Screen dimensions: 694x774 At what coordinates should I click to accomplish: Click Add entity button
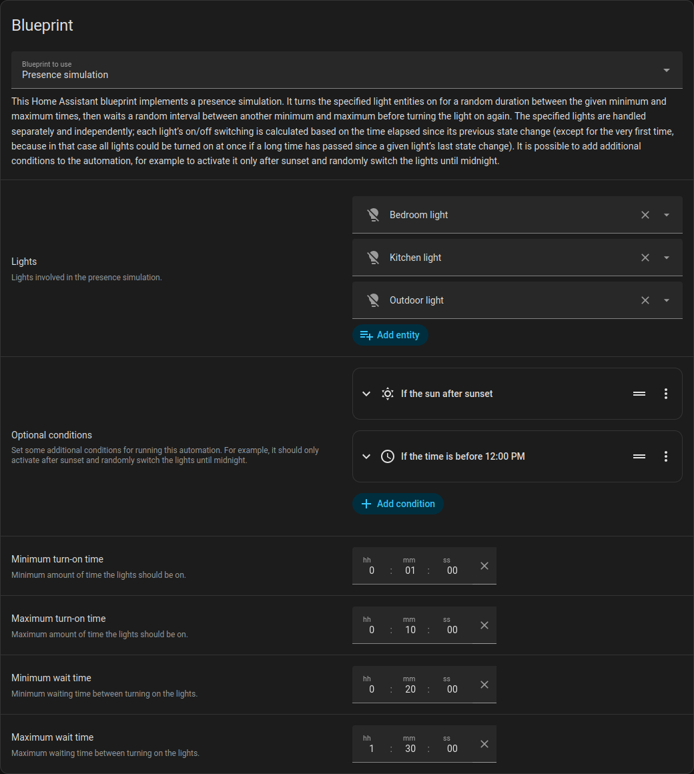point(390,335)
